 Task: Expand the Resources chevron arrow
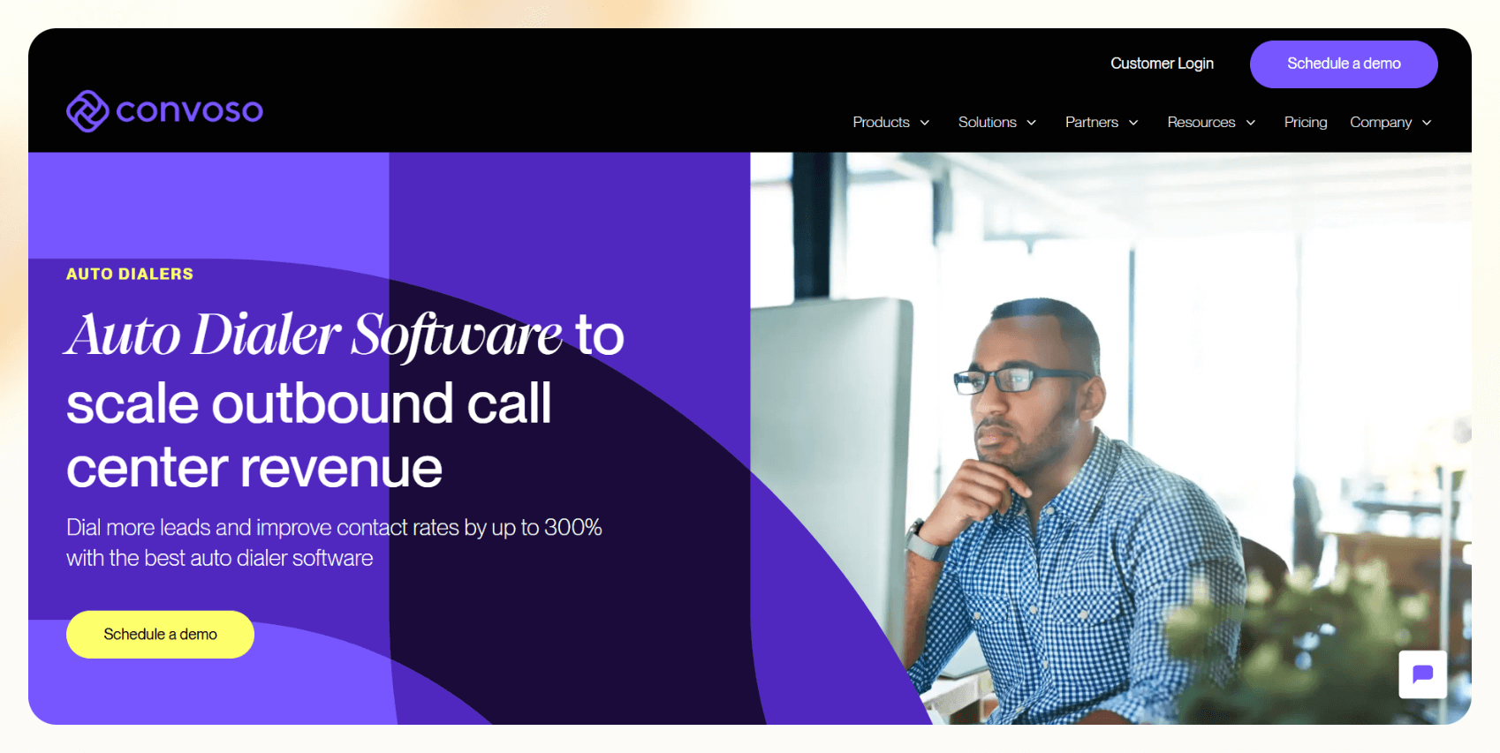click(x=1251, y=123)
